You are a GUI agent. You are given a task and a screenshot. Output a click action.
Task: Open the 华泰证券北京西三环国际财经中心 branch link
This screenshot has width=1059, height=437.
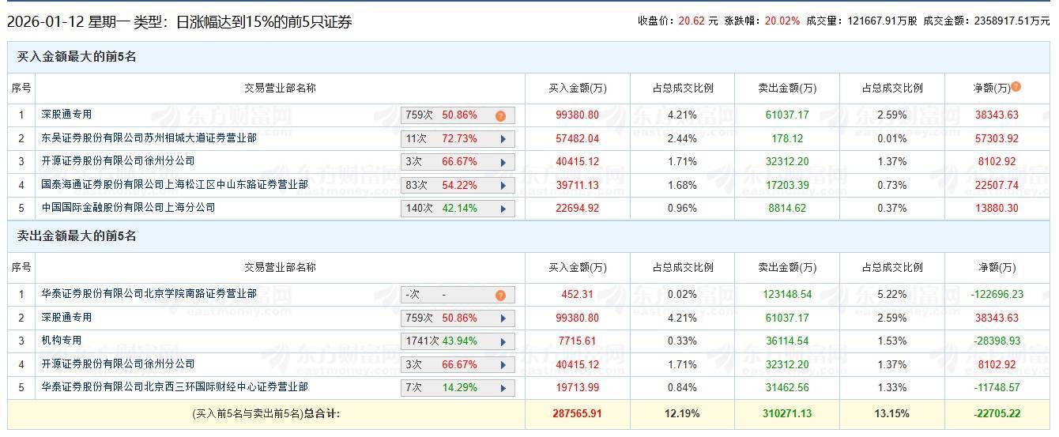175,387
